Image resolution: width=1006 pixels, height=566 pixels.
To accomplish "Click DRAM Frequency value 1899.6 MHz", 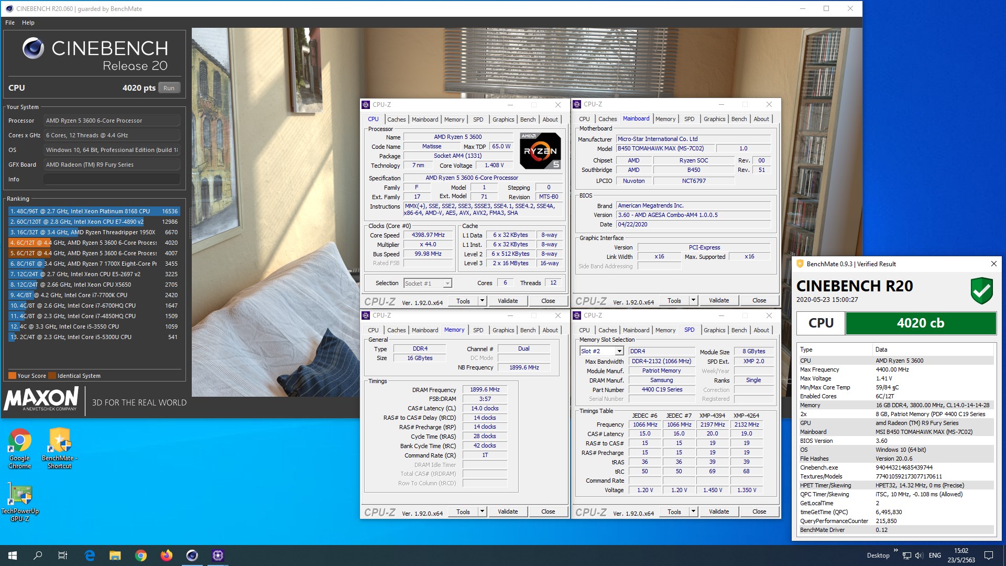I will tap(485, 389).
